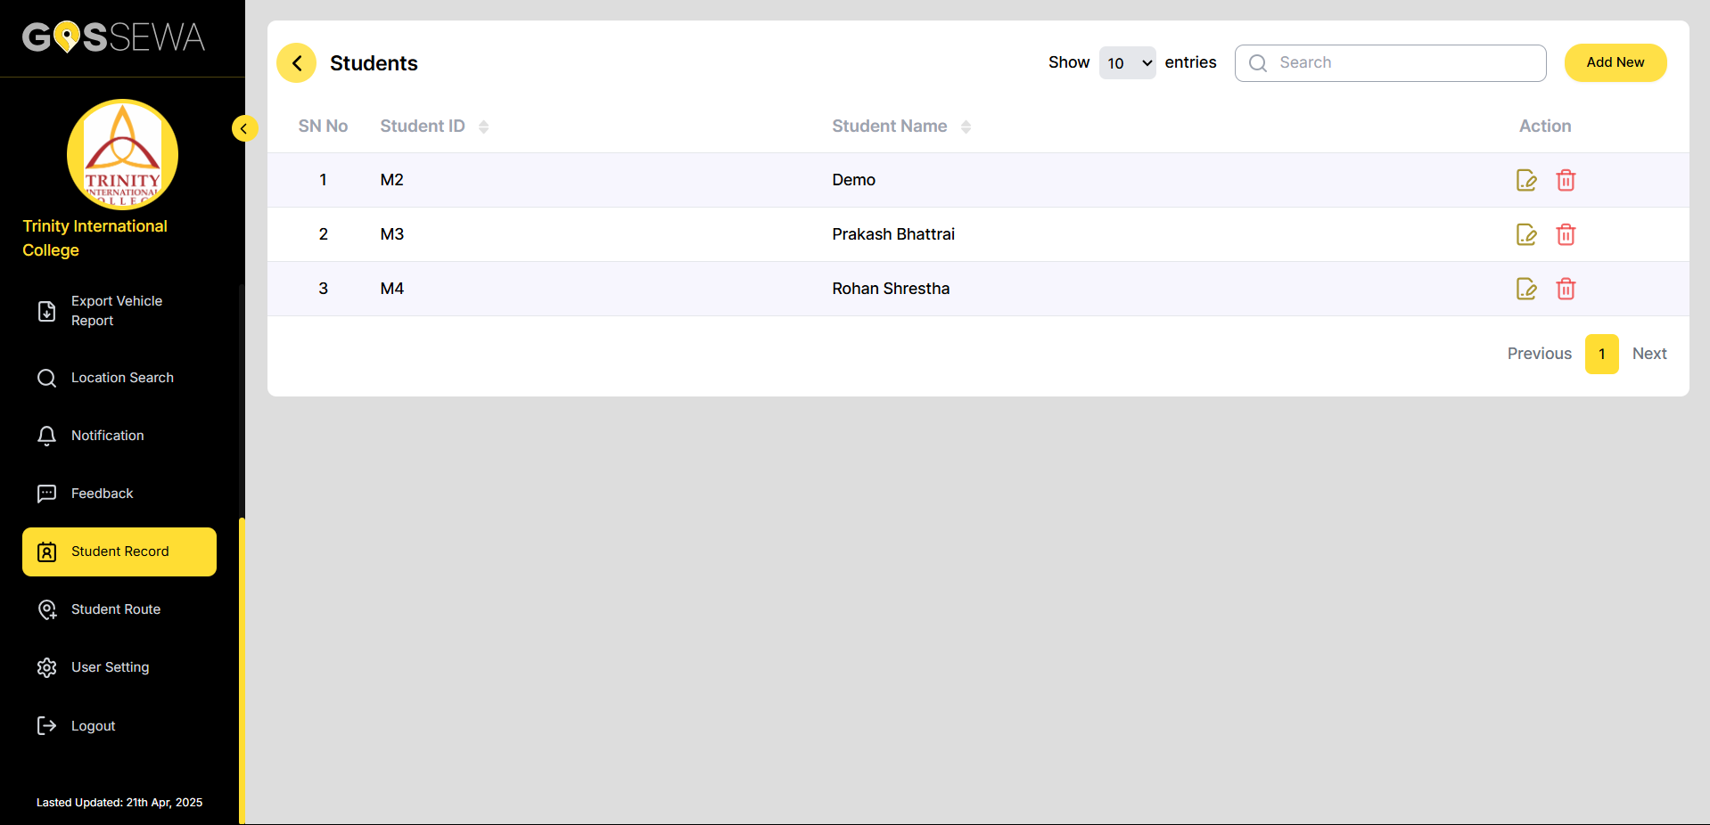Click the Location Search magnifier icon
The width and height of the screenshot is (1710, 825).
(47, 378)
